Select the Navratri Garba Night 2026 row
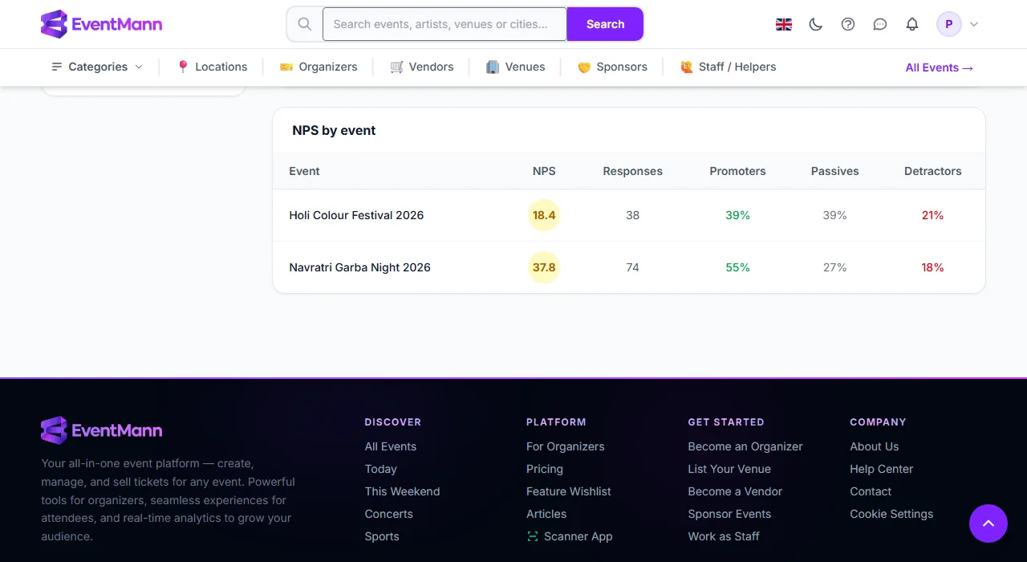This screenshot has width=1027, height=562. pyautogui.click(x=629, y=267)
